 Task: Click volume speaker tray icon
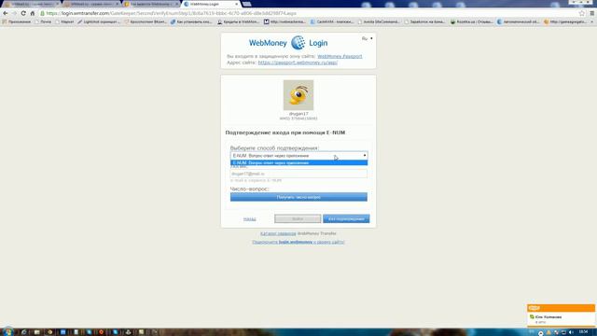pyautogui.click(x=571, y=332)
